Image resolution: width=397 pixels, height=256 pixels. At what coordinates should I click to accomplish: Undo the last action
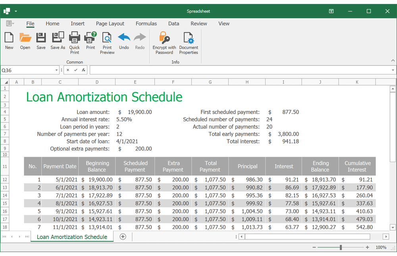(123, 40)
